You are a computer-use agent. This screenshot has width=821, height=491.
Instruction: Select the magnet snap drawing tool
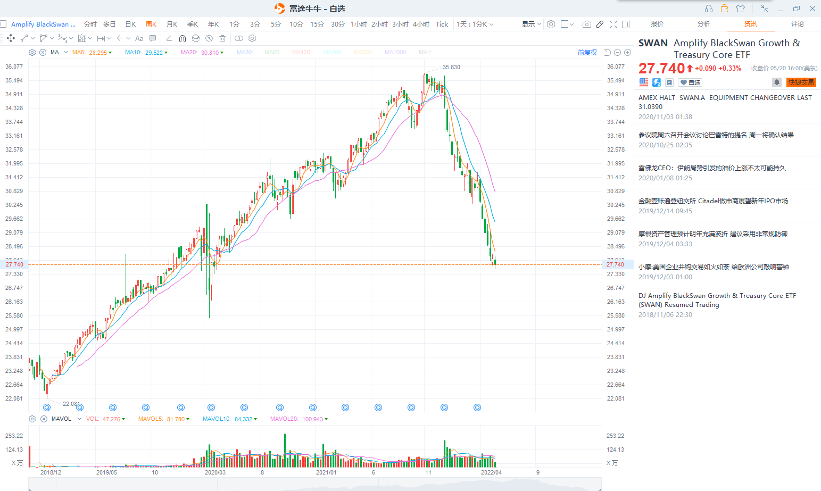[183, 38]
